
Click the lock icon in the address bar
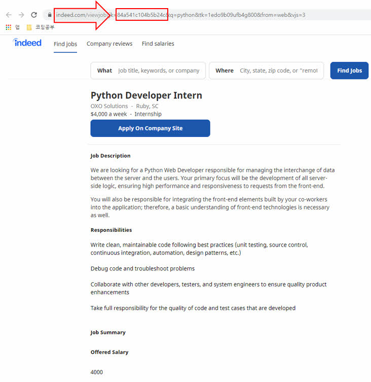pos(50,15)
